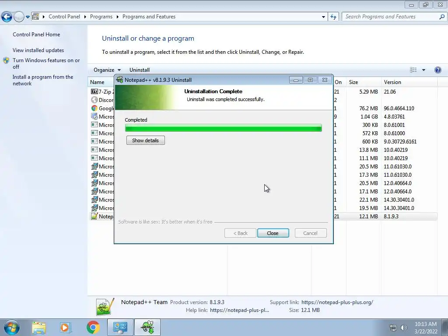The width and height of the screenshot is (448, 336).
Task: Open Control Panel Home link
Action: [x=36, y=35]
